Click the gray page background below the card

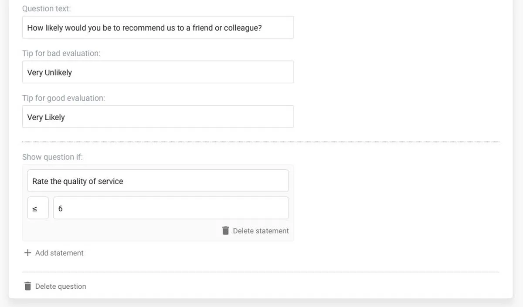261,303
